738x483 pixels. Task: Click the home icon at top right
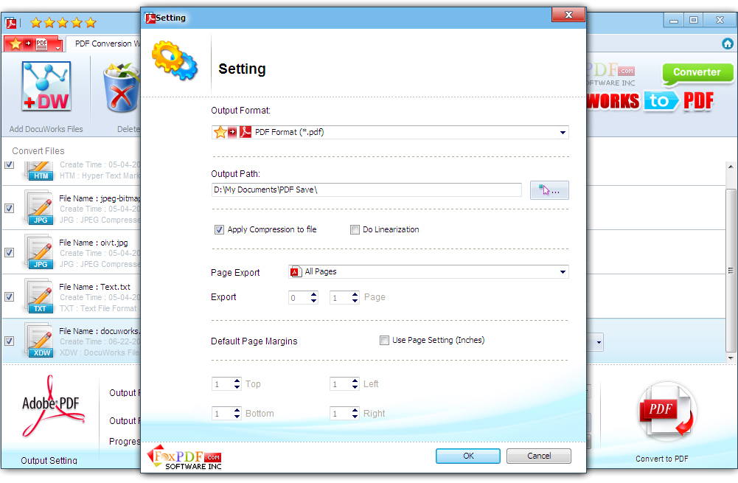pyautogui.click(x=727, y=44)
